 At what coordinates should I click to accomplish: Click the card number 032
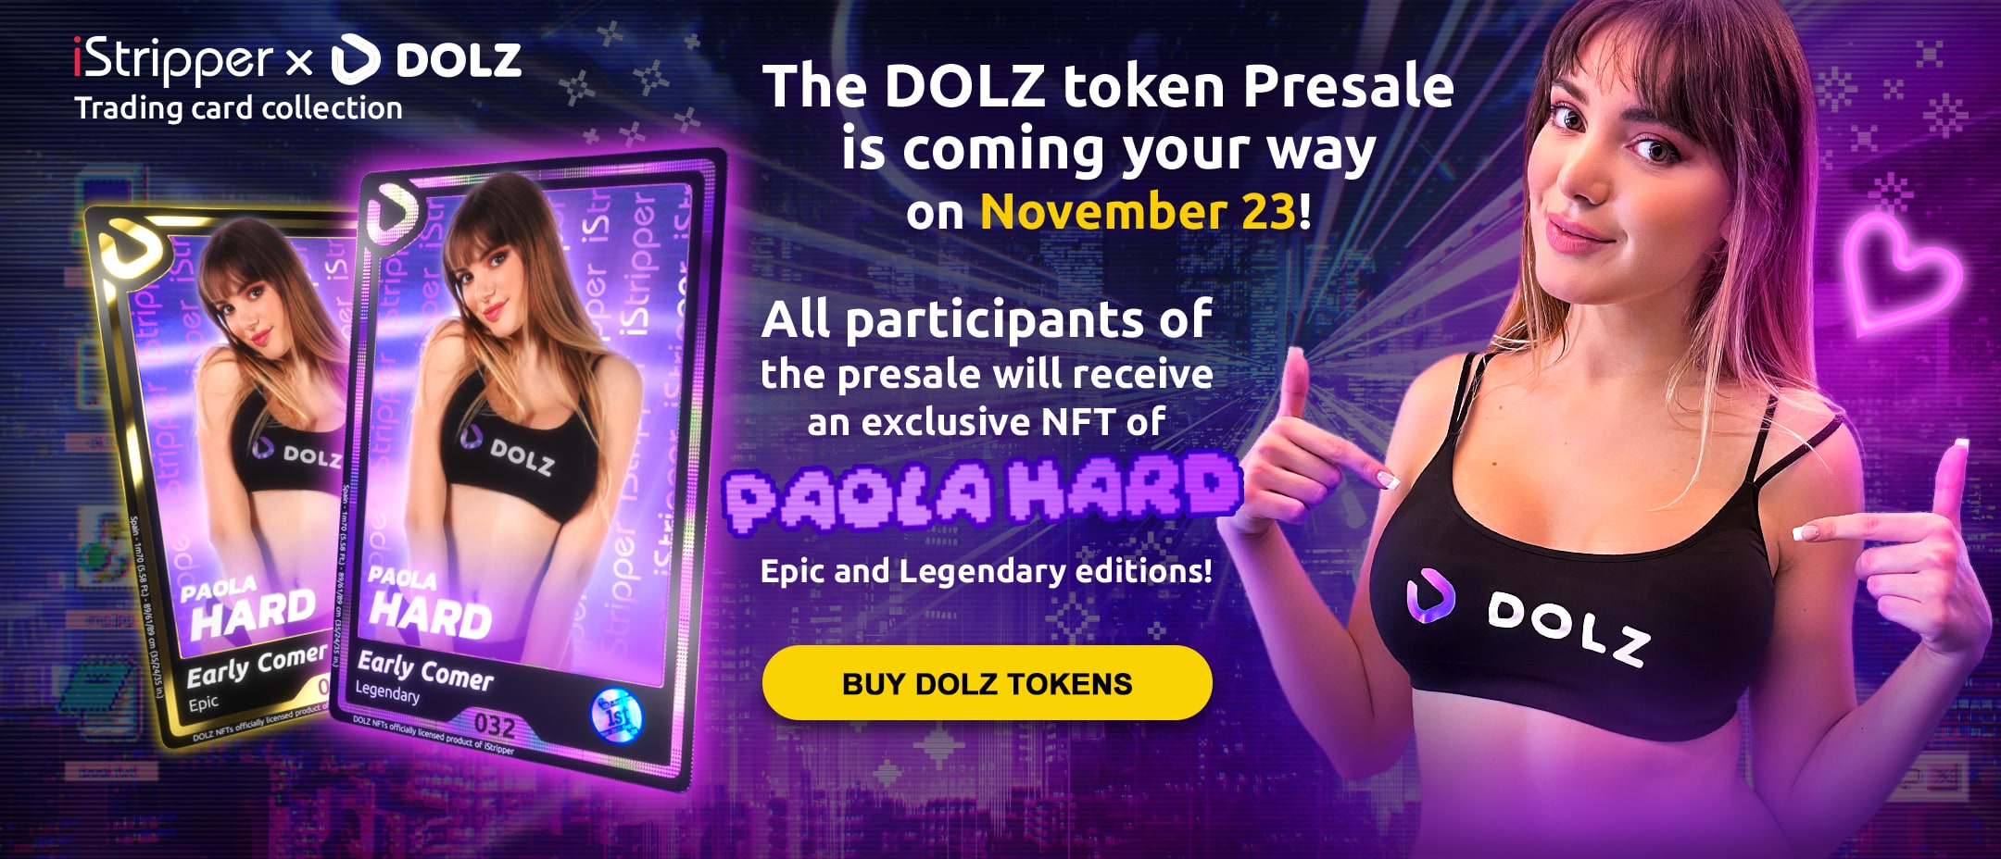[495, 724]
